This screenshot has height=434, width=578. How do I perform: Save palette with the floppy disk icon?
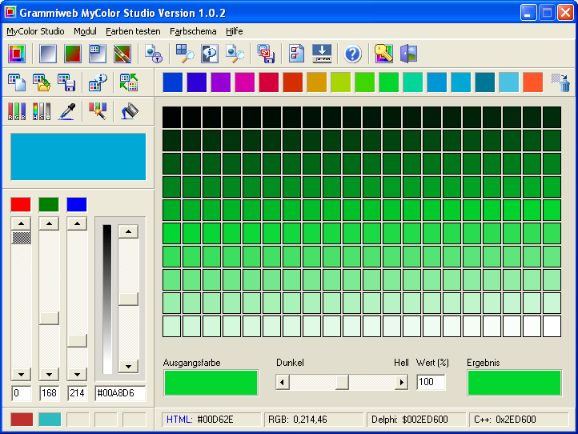pyautogui.click(x=66, y=82)
